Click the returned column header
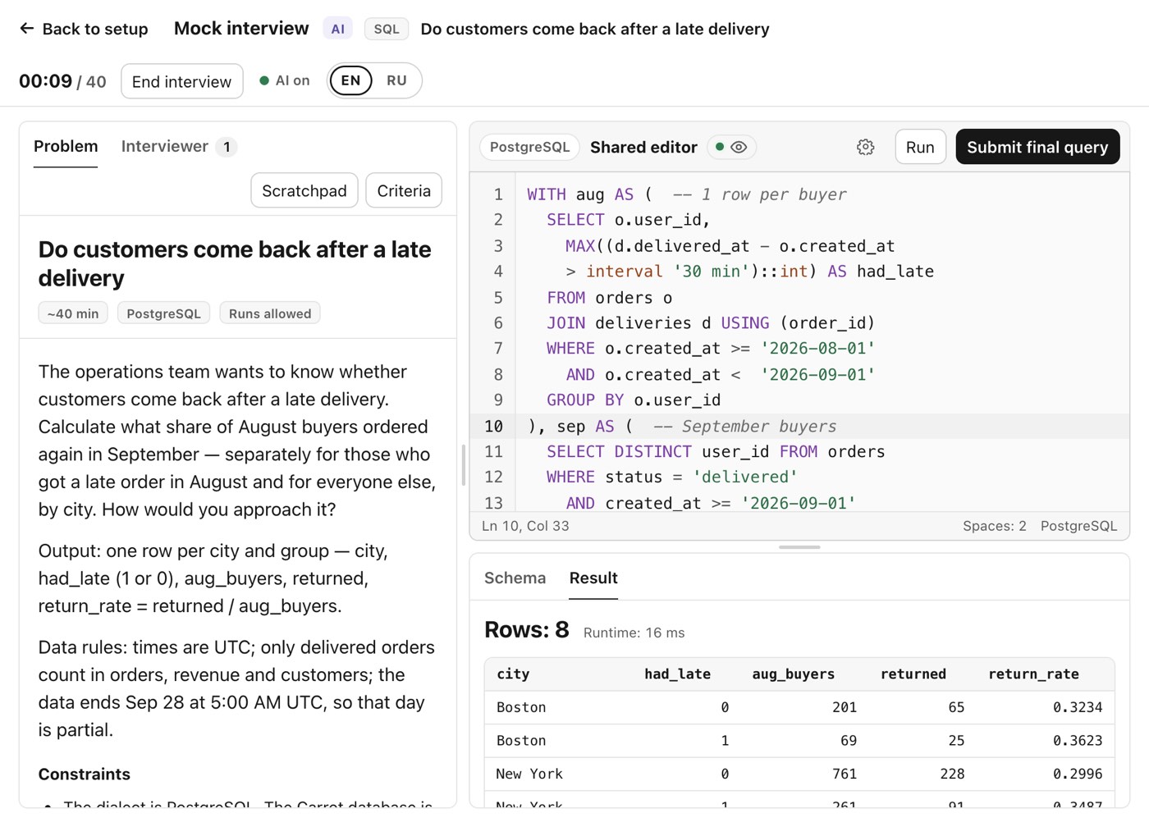 pos(913,674)
